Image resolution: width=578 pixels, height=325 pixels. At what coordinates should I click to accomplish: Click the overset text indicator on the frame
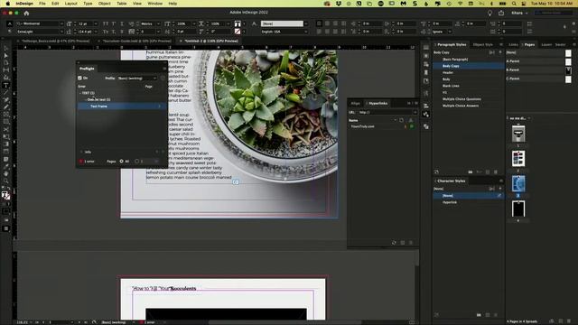pos(236,182)
